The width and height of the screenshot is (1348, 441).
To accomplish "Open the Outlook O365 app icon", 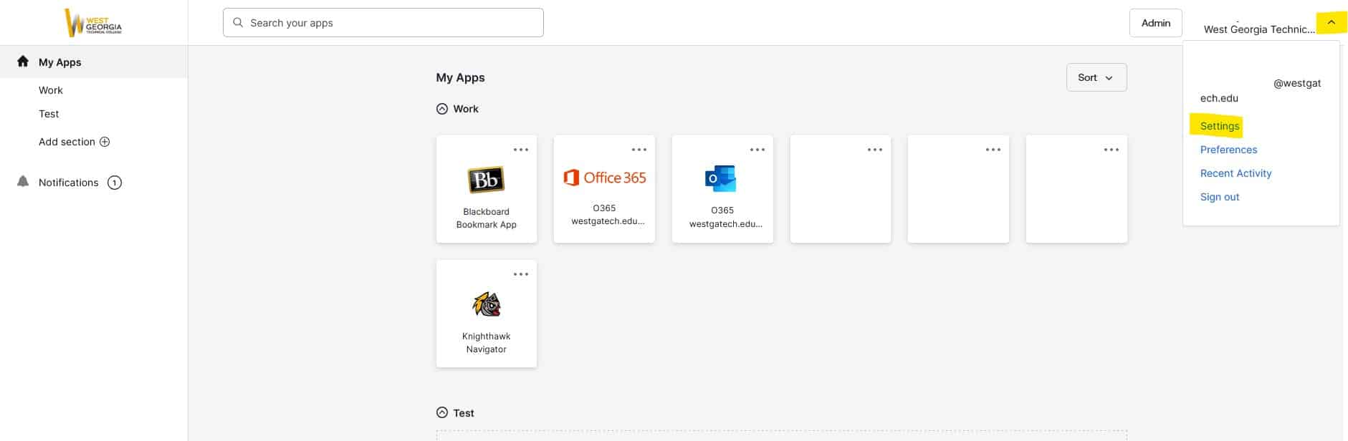I will [721, 178].
